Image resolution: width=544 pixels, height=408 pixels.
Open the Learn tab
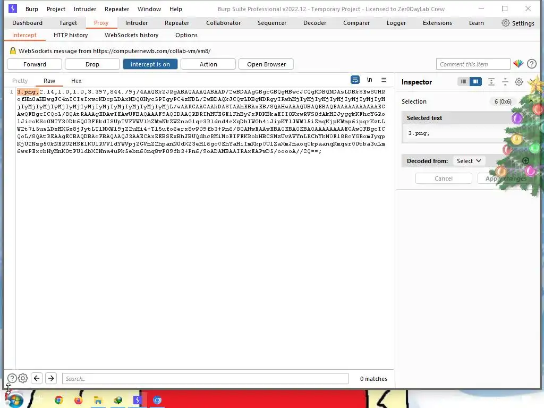point(477,23)
